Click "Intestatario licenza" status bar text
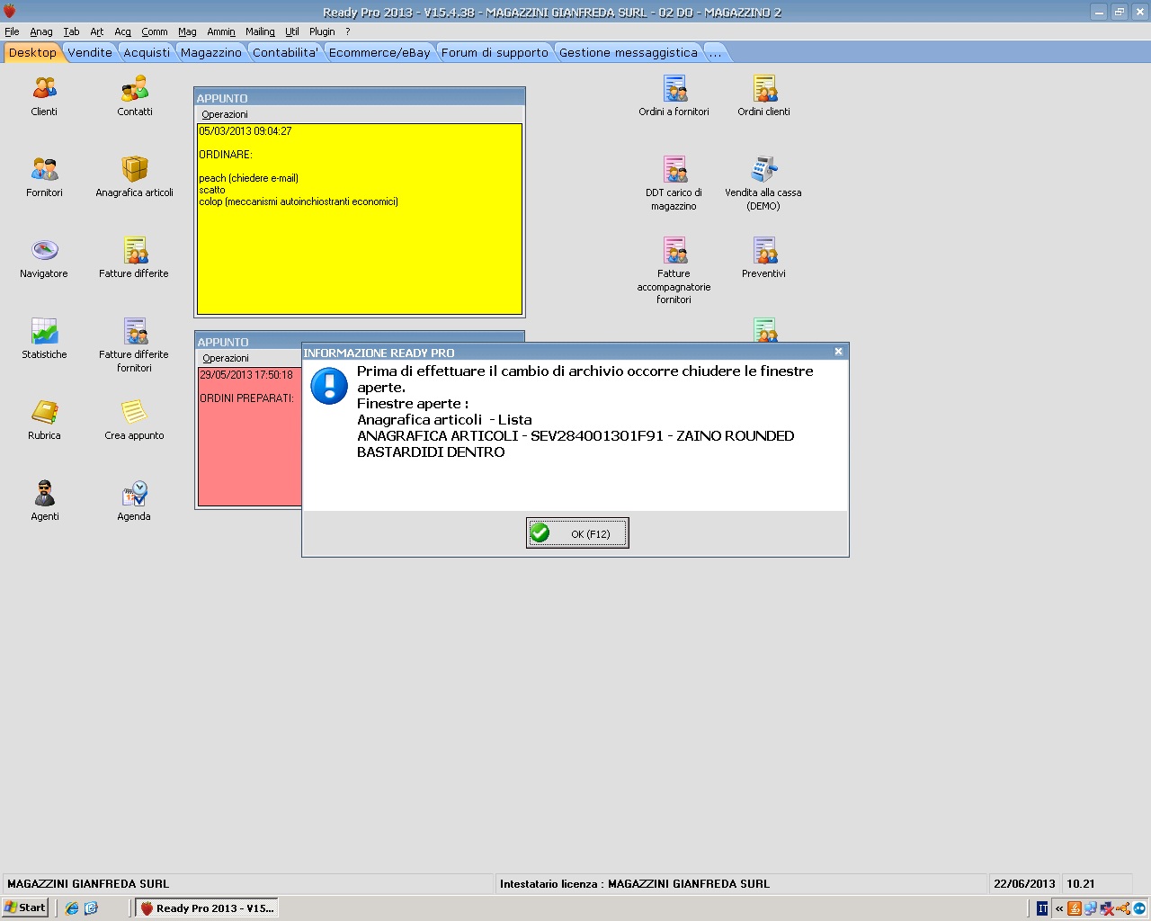 pos(635,884)
